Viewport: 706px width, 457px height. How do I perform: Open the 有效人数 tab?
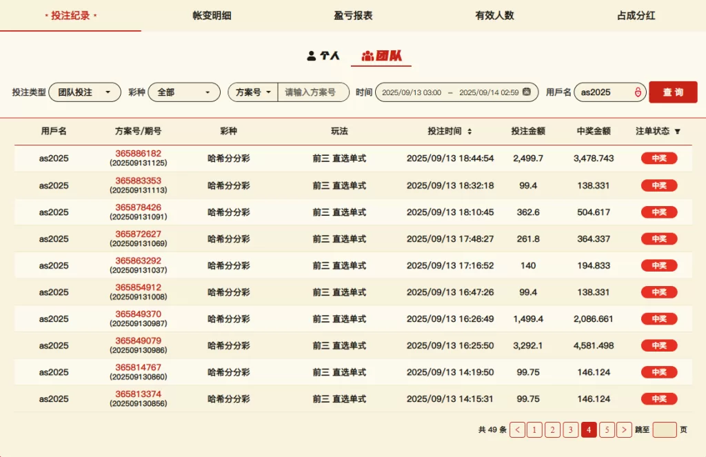click(494, 15)
